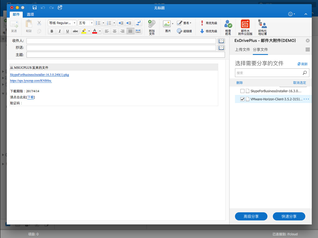
Task: Click 刷新 refresh file list
Action: [303, 64]
